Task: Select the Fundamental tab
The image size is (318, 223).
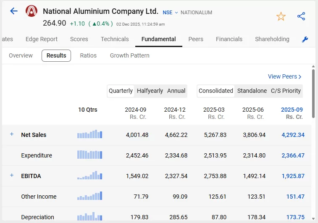Action: click(159, 39)
